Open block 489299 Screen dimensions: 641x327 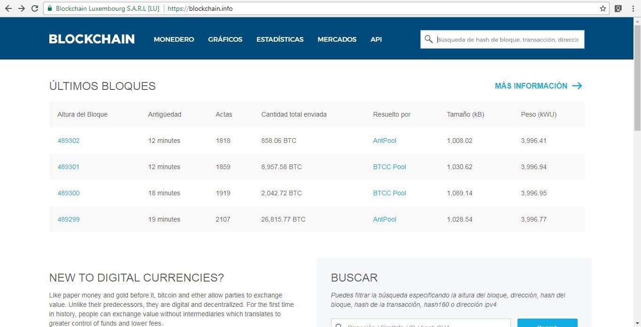[x=69, y=219]
